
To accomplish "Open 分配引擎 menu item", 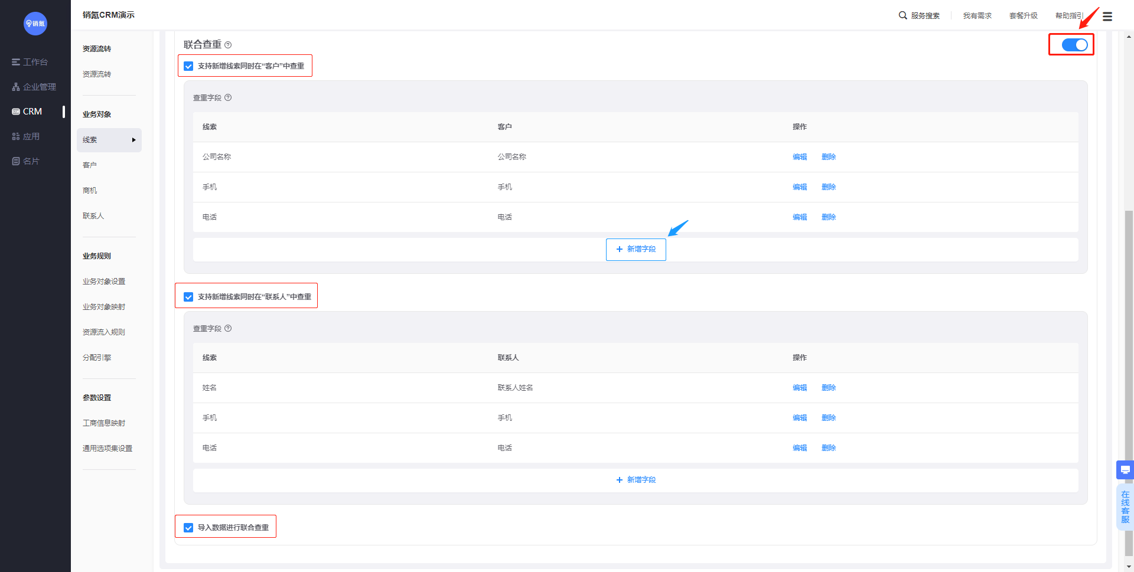I will [x=97, y=358].
